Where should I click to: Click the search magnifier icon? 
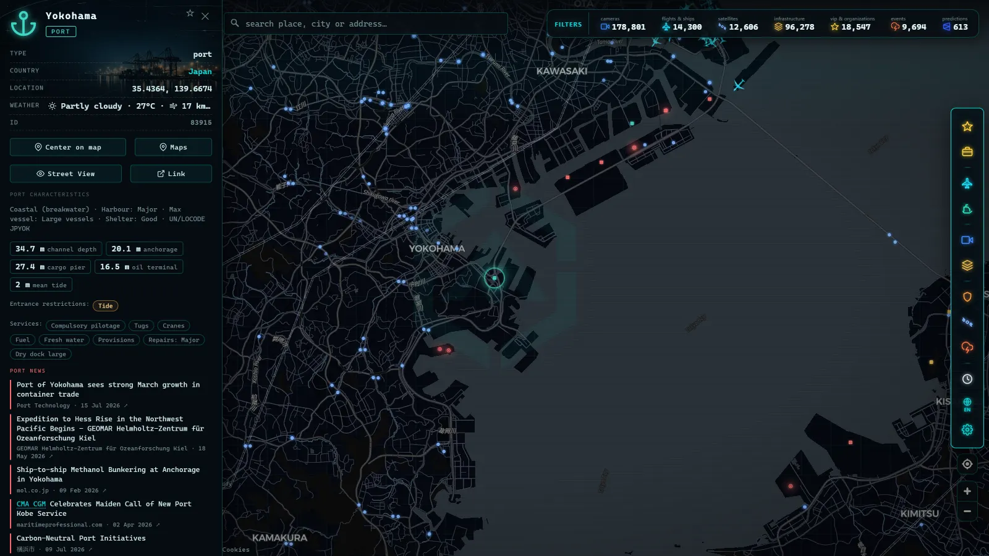235,23
